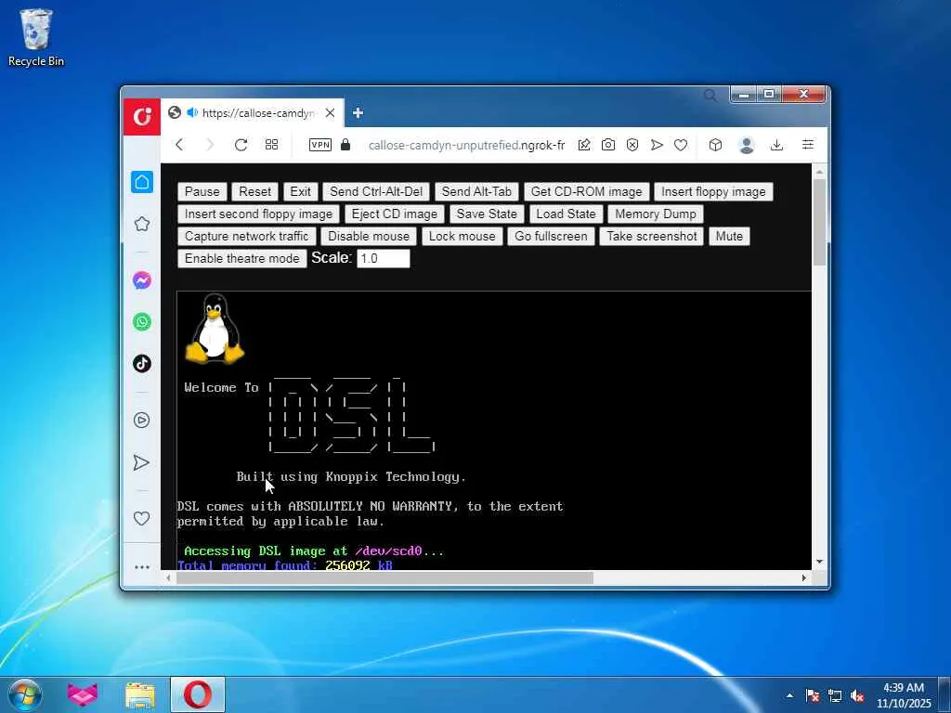951x713 pixels.
Task: Show hidden tray icons arrow
Action: (789, 695)
